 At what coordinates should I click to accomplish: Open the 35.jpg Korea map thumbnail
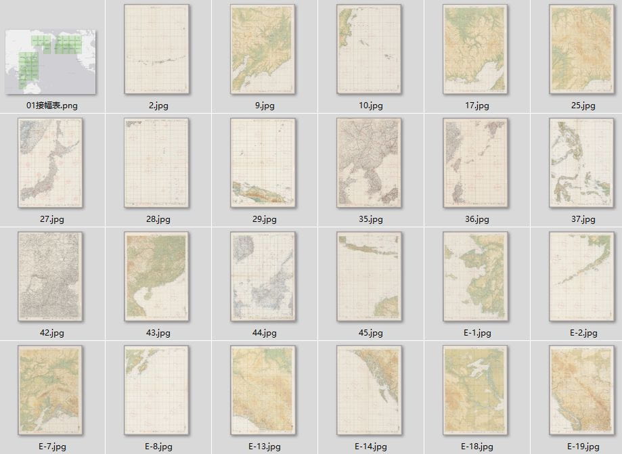(x=370, y=163)
